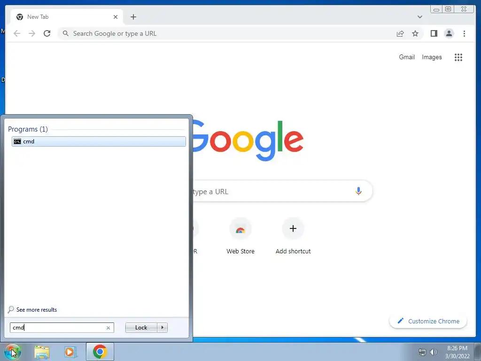Open the network tray icon

(x=422, y=352)
